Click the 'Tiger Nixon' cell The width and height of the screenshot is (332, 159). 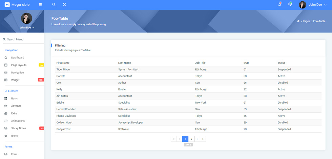click(63, 70)
